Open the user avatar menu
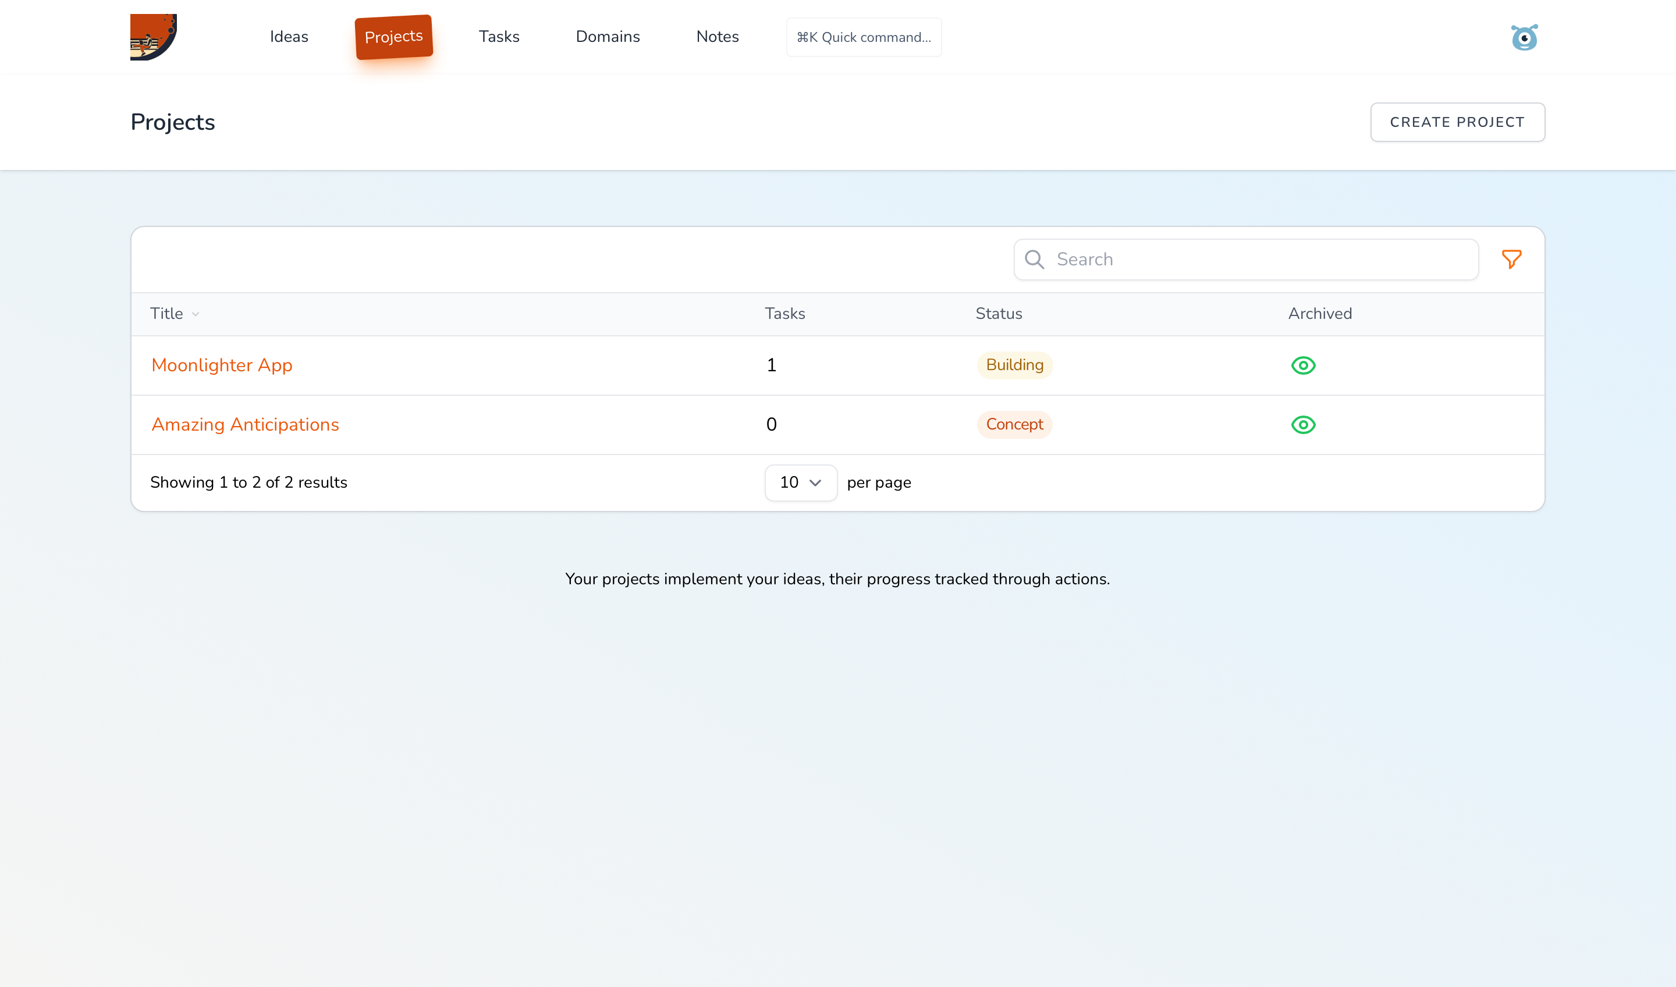 [1524, 37]
